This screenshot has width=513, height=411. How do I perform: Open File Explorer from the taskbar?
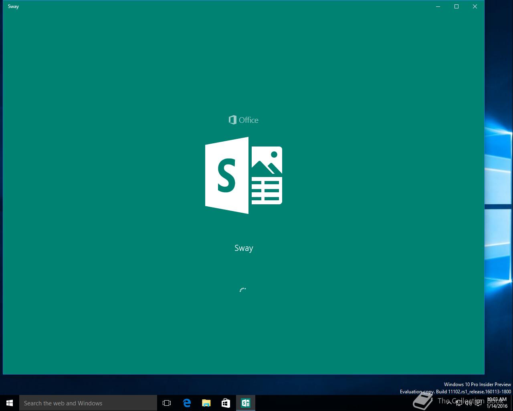point(206,403)
